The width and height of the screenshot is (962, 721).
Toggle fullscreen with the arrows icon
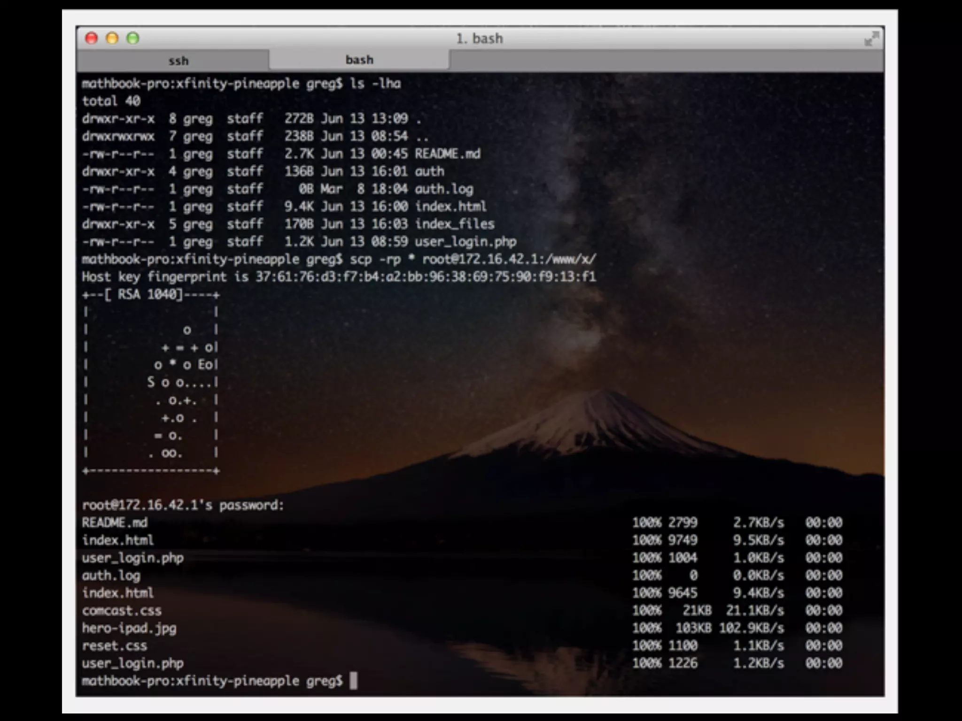871,38
